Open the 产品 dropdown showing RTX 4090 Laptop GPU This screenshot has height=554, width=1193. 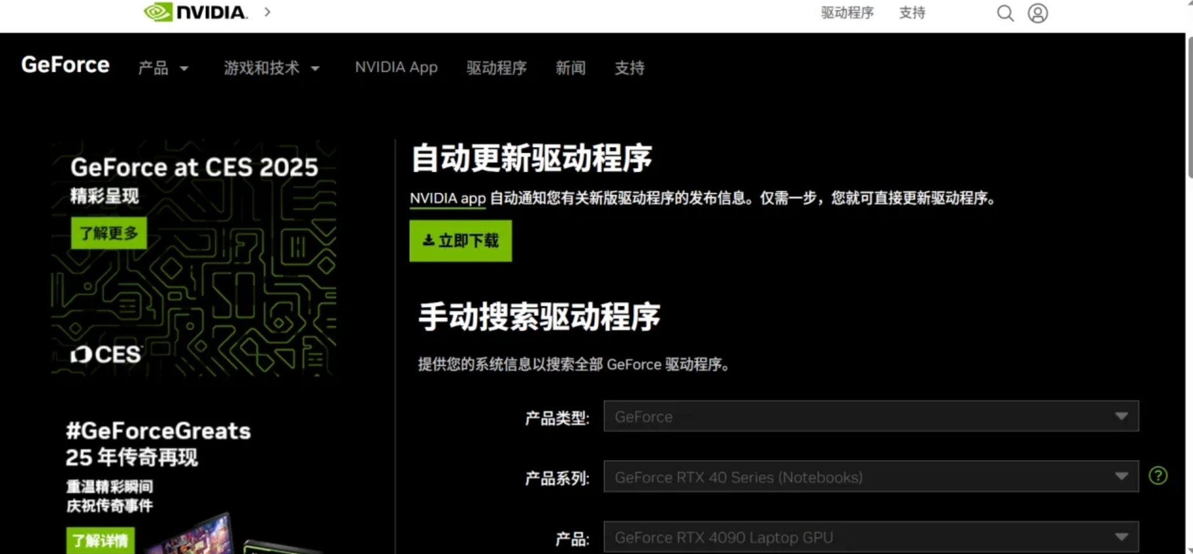870,537
